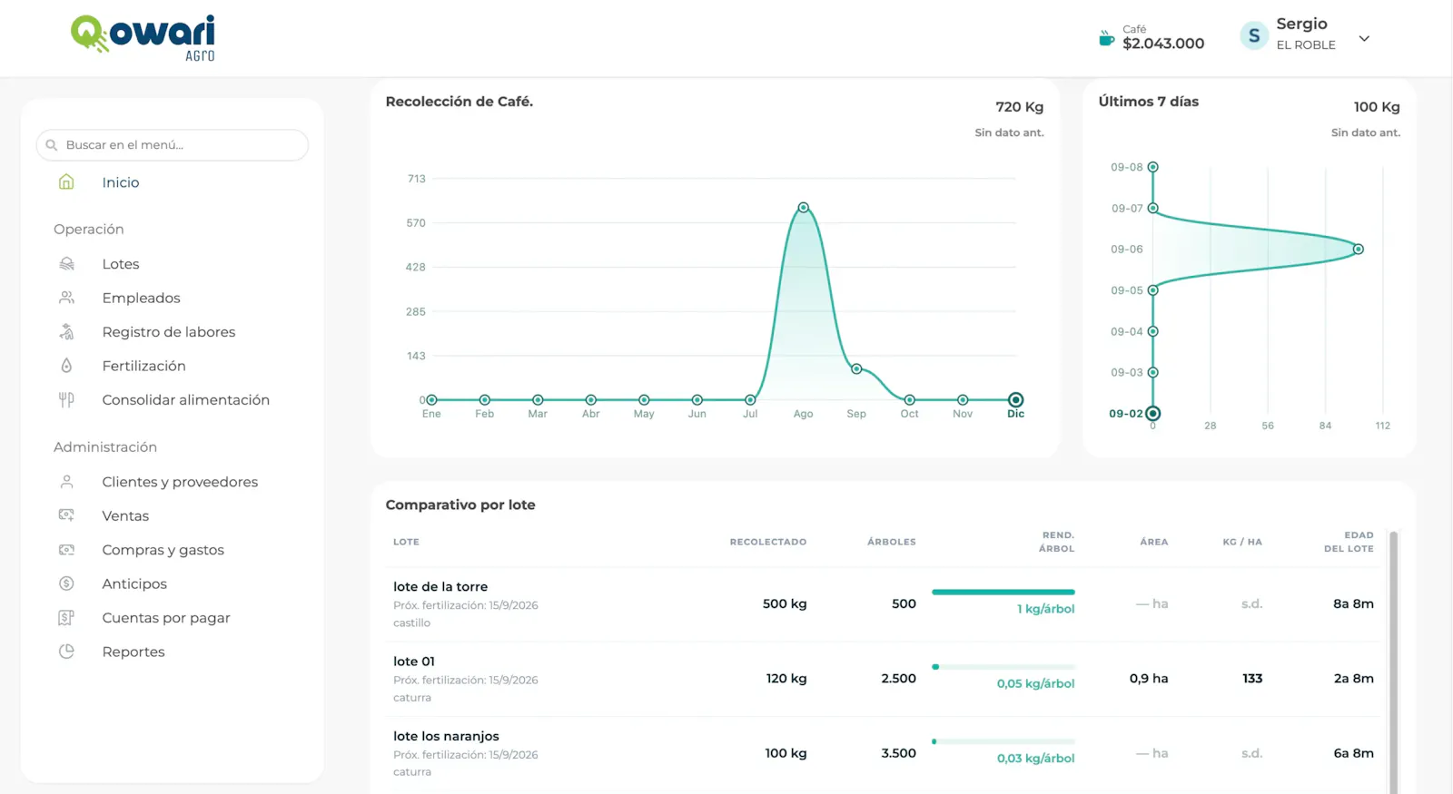The width and height of the screenshot is (1453, 794).
Task: Click the Owari Agro logo
Action: click(x=143, y=38)
